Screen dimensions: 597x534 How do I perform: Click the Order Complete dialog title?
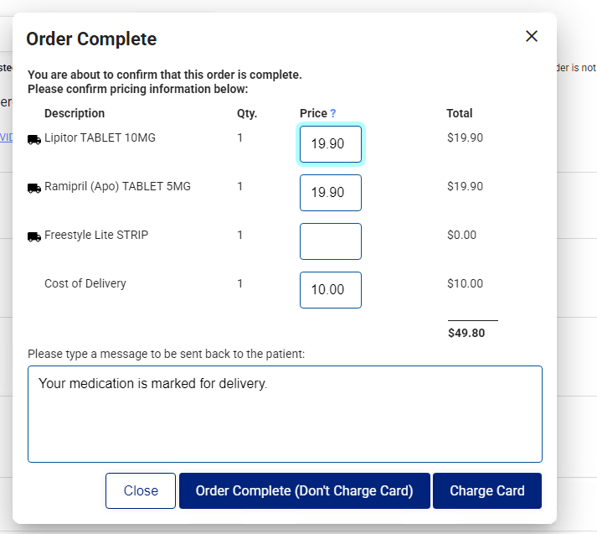click(x=91, y=39)
